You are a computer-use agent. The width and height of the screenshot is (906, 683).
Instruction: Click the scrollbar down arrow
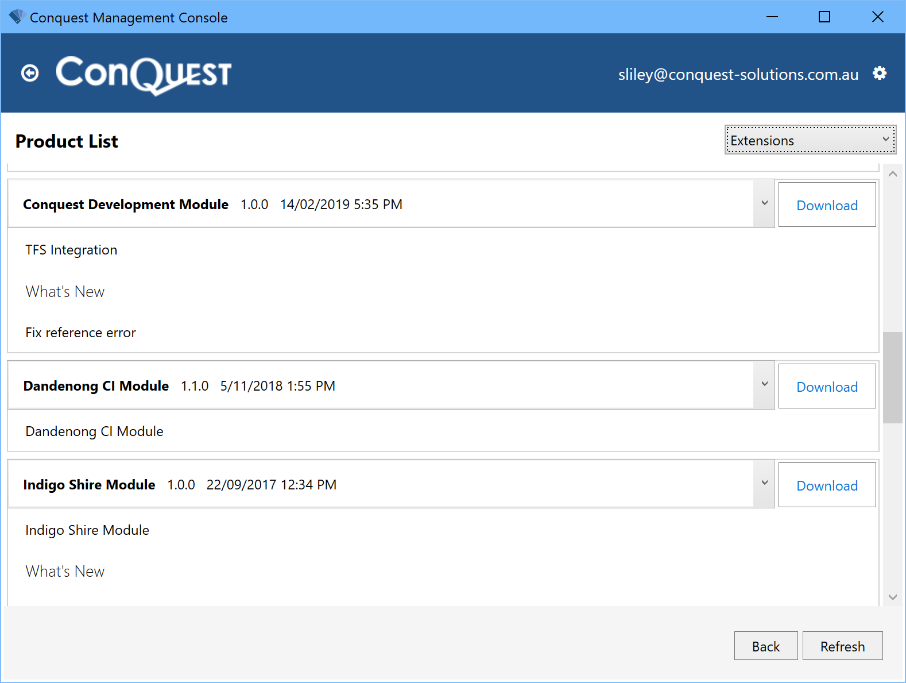pos(892,597)
